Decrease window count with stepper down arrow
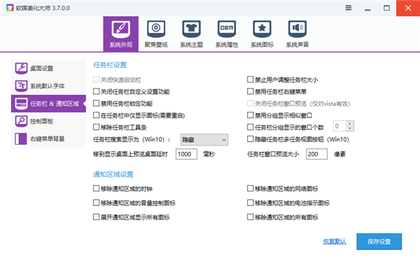 pos(349,129)
